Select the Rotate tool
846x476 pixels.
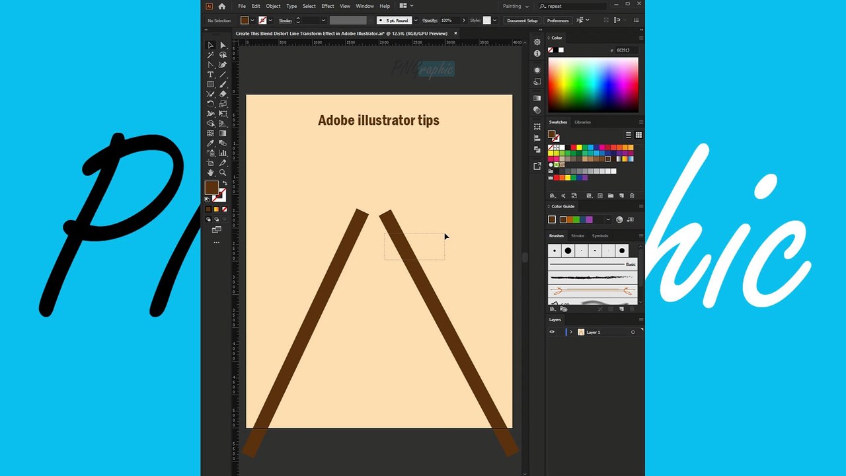[210, 104]
